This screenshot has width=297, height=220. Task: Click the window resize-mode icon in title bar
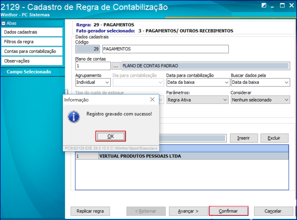point(264,5)
